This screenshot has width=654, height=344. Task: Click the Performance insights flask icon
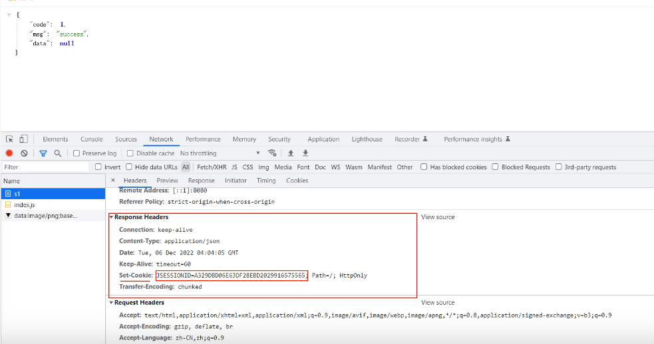click(x=508, y=139)
